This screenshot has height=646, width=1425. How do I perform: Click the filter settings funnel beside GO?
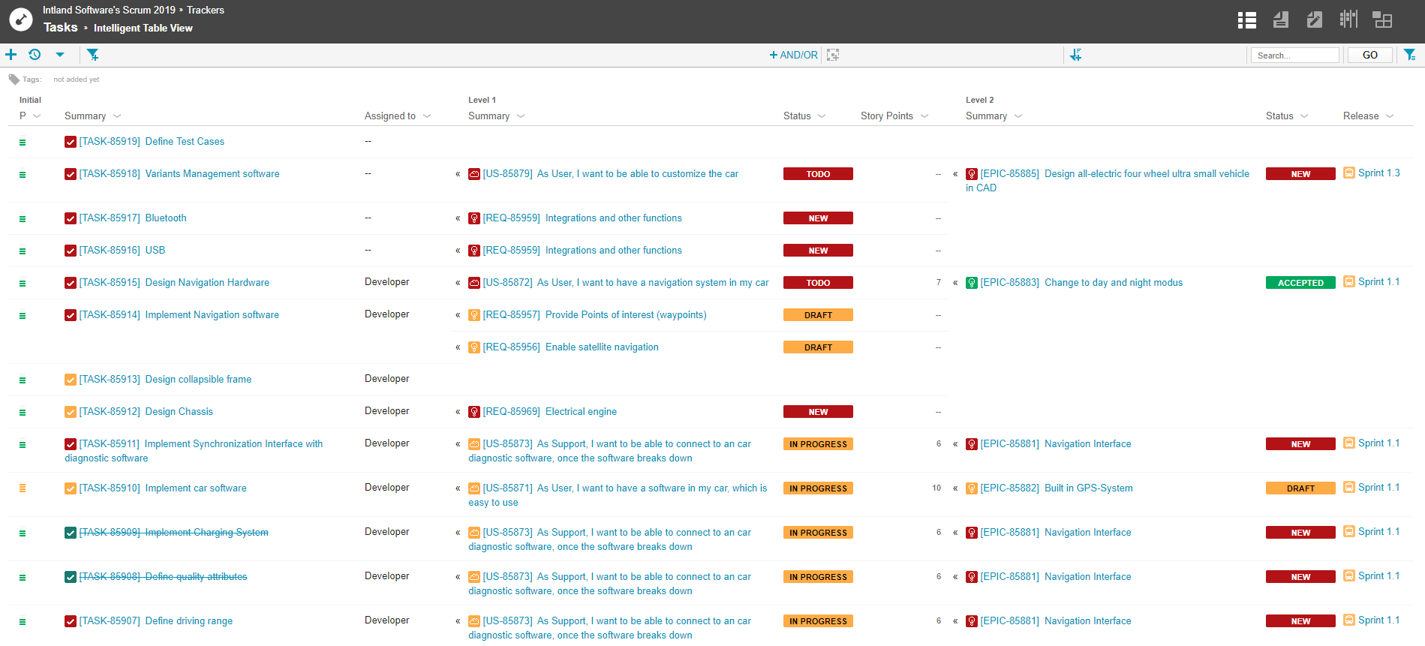1409,55
